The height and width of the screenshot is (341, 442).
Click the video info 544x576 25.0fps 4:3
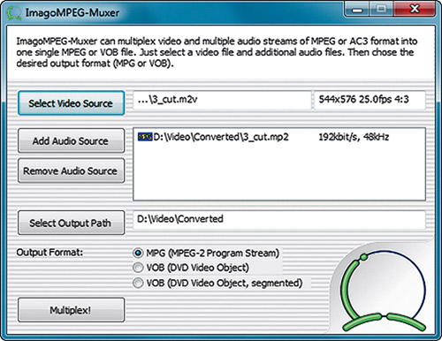pos(370,100)
